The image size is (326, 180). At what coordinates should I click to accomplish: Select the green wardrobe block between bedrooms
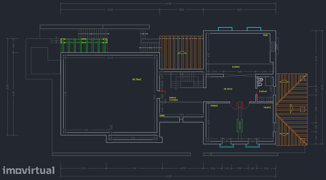[x=240, y=126]
